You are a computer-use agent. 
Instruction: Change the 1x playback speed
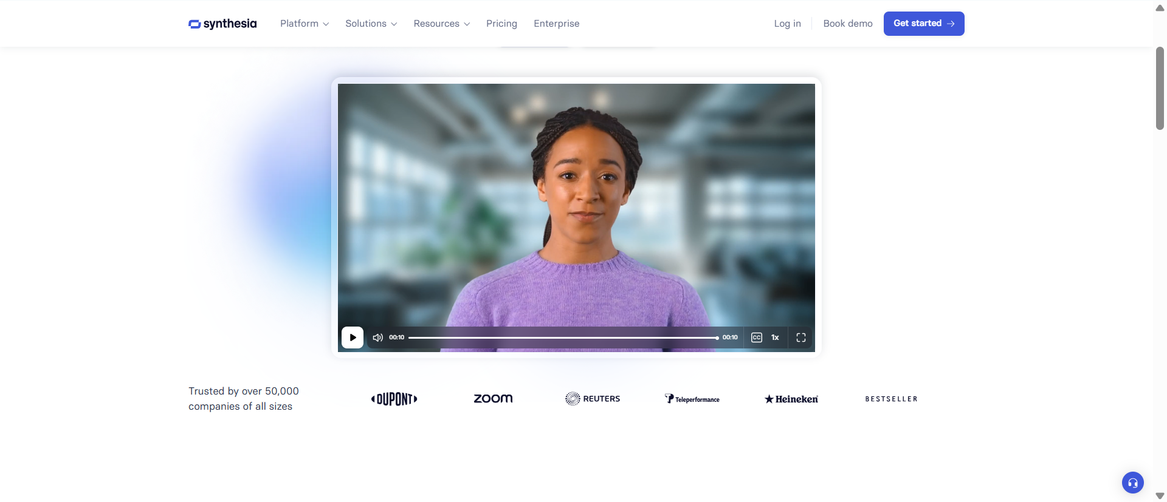(775, 337)
